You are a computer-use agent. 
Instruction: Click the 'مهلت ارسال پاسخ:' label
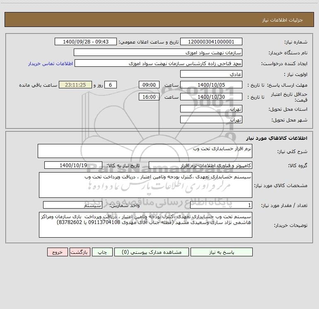pyautogui.click(x=287, y=85)
